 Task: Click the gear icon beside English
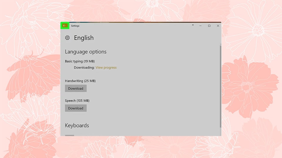[68, 38]
